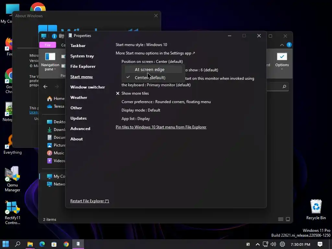Open the Other settings section
Image resolution: width=332 pixels, height=249 pixels.
click(x=76, y=108)
